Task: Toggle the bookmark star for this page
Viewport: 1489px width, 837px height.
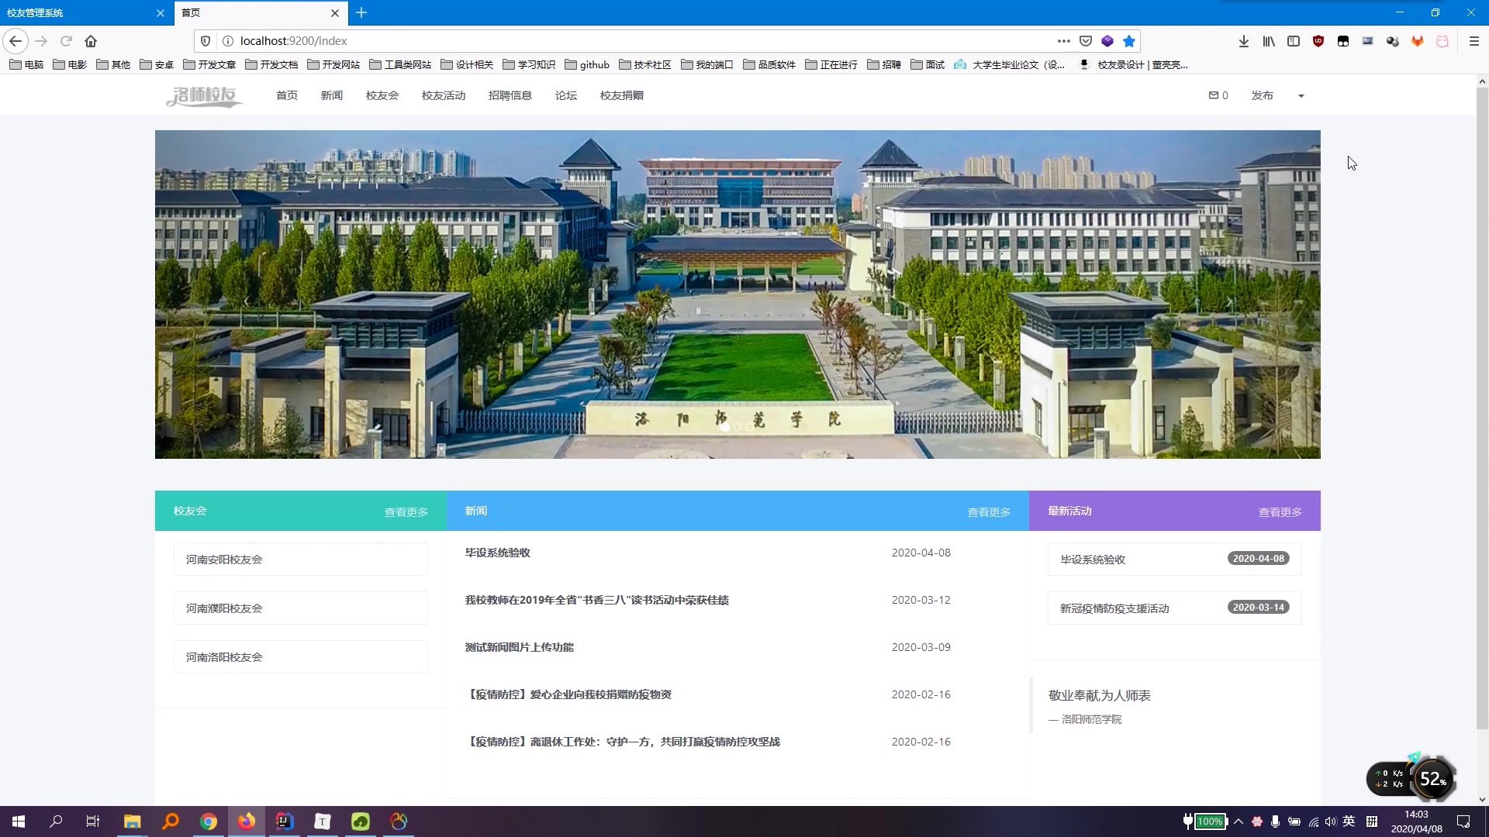Action: [x=1128, y=40]
